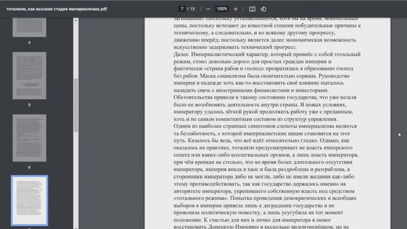Click the fit to page icon
Viewport: 407px width, 229px height.
tap(252, 9)
